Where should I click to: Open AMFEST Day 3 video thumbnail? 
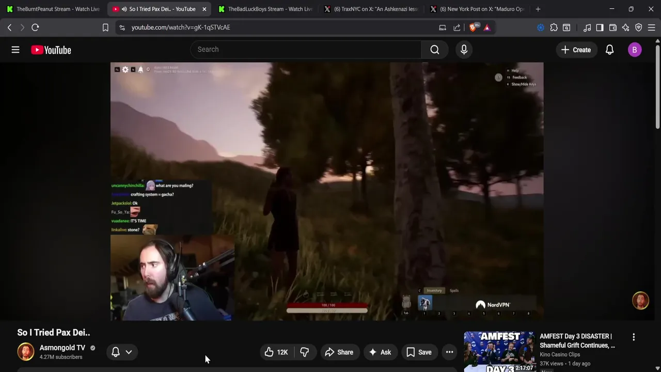coord(499,351)
